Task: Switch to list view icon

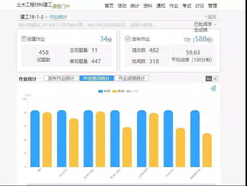Action: pos(215,78)
